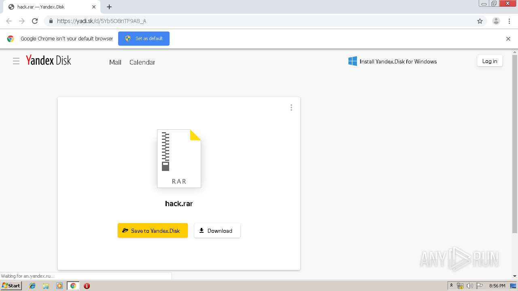Open the network status tray icon
Screen dimensions: 518x291
(460, 286)
